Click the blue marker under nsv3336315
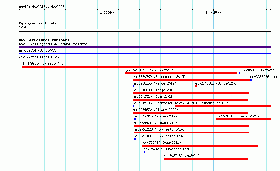This screenshot has width=280, height=171. tap(135, 119)
